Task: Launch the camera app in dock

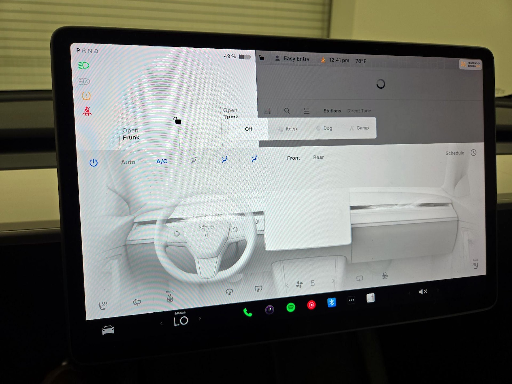Action: (x=269, y=309)
